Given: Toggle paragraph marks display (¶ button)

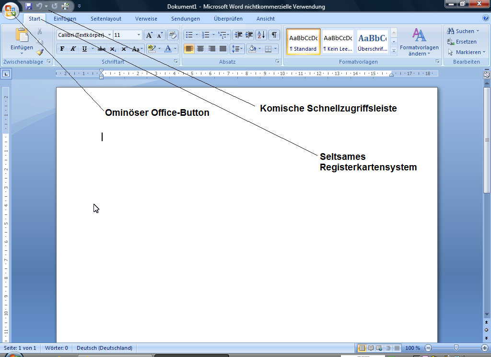Looking at the screenshot, I should pyautogui.click(x=274, y=35).
